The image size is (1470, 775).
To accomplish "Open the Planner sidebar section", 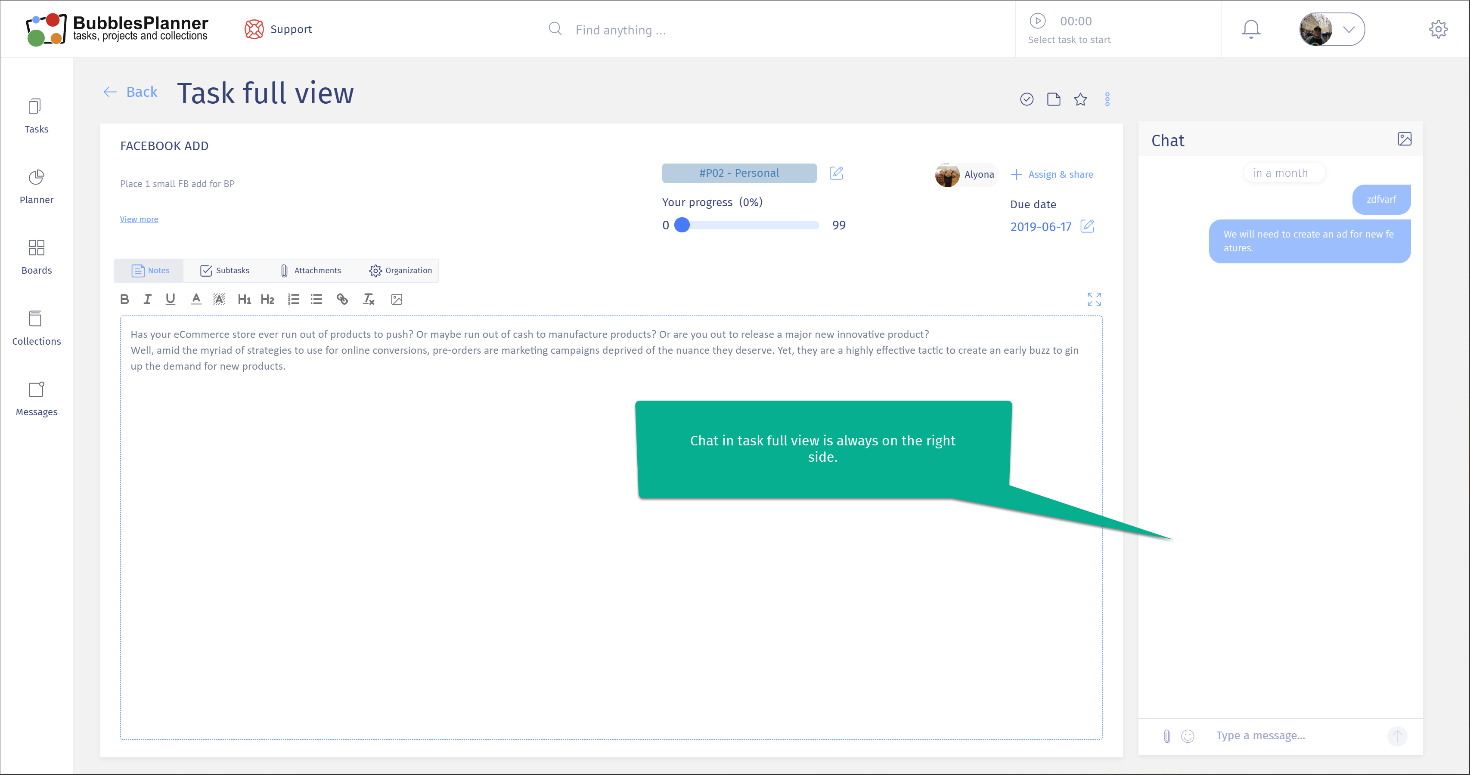I will tap(36, 187).
